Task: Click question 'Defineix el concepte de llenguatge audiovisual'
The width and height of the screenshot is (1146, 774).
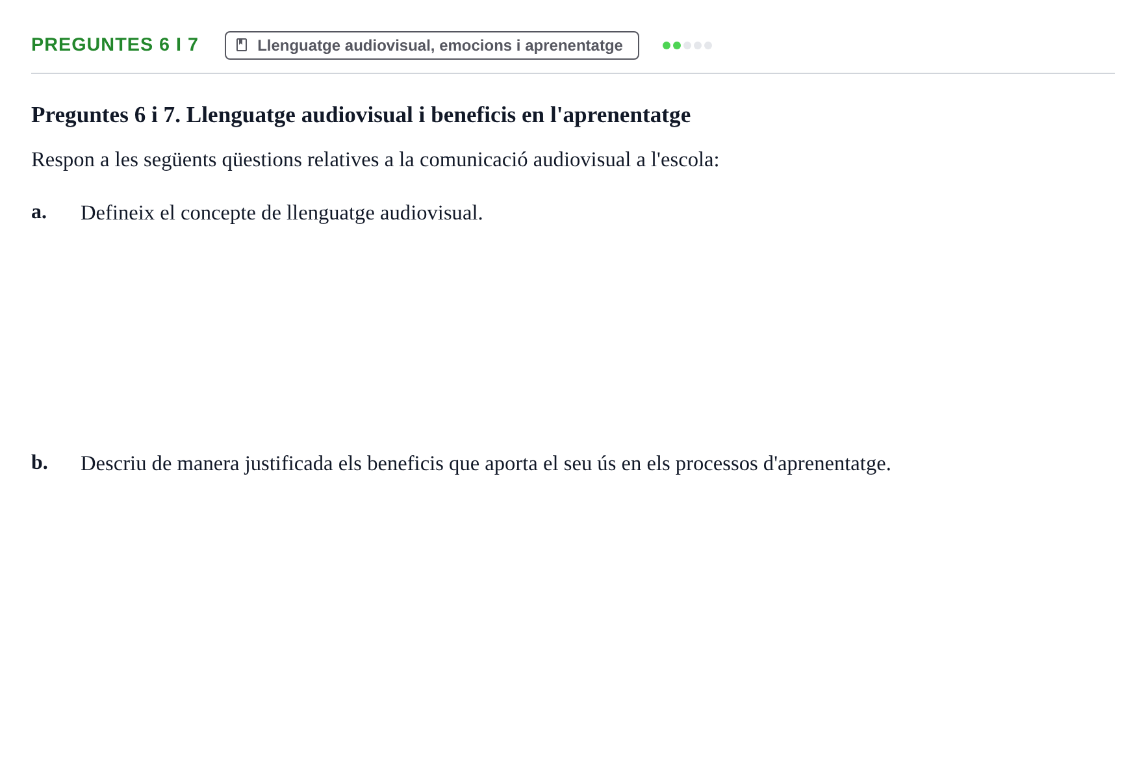Action: coord(282,213)
